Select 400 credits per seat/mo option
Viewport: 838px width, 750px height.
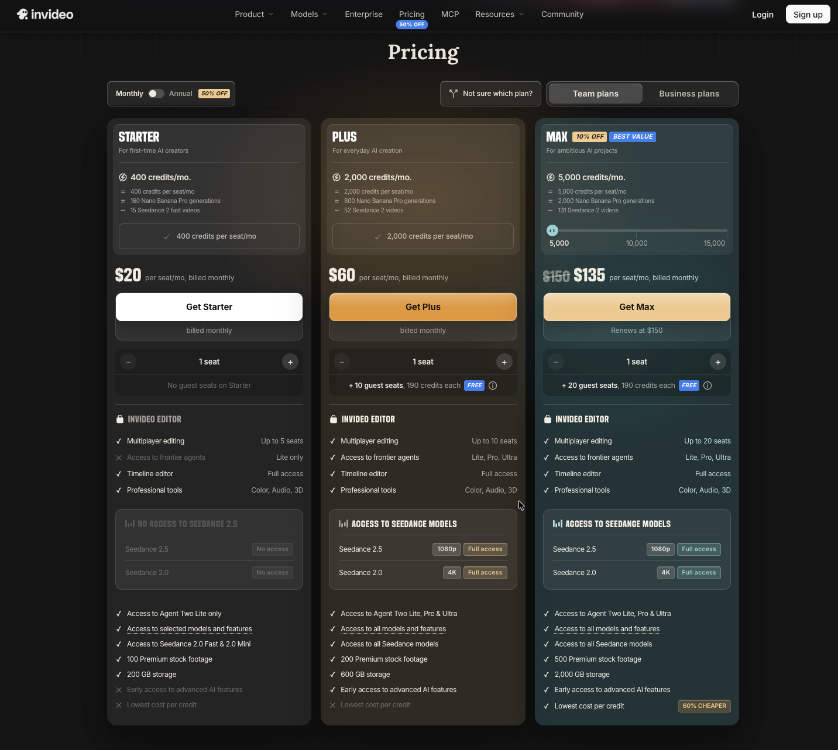209,236
